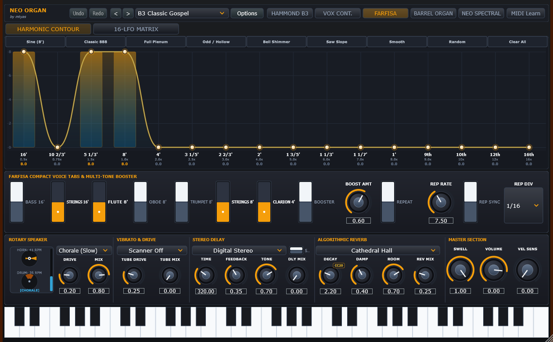
Task: Click the delay TONE knob
Action: tap(266, 275)
